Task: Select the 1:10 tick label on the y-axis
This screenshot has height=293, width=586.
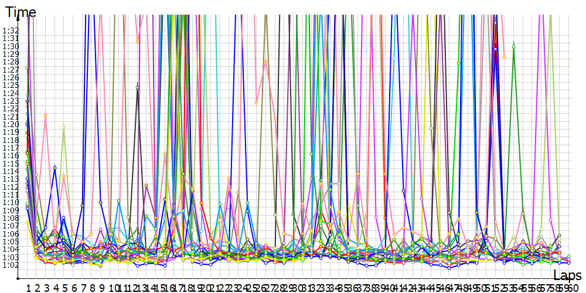Action: point(10,202)
